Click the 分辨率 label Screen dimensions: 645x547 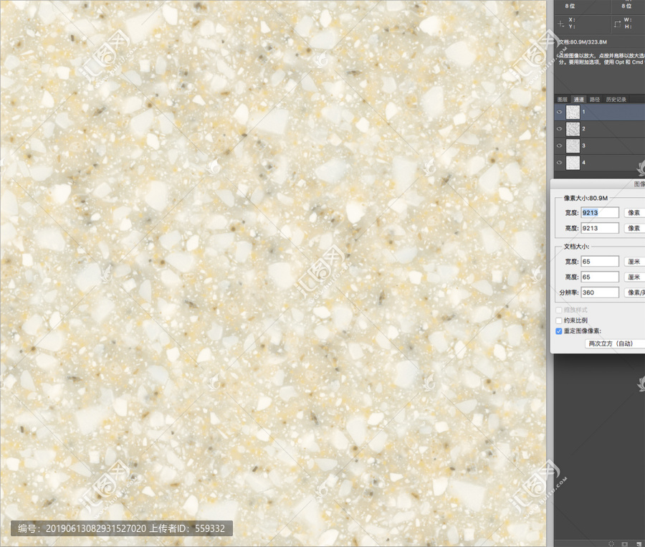[x=569, y=292]
